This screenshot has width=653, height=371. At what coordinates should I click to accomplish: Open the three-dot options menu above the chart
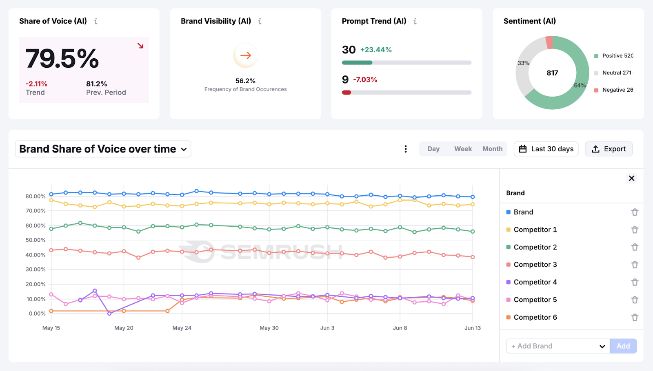(405, 149)
